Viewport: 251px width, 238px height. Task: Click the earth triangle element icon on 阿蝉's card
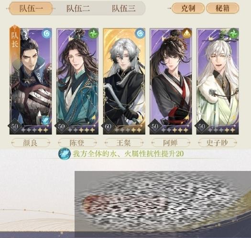pos(187,34)
